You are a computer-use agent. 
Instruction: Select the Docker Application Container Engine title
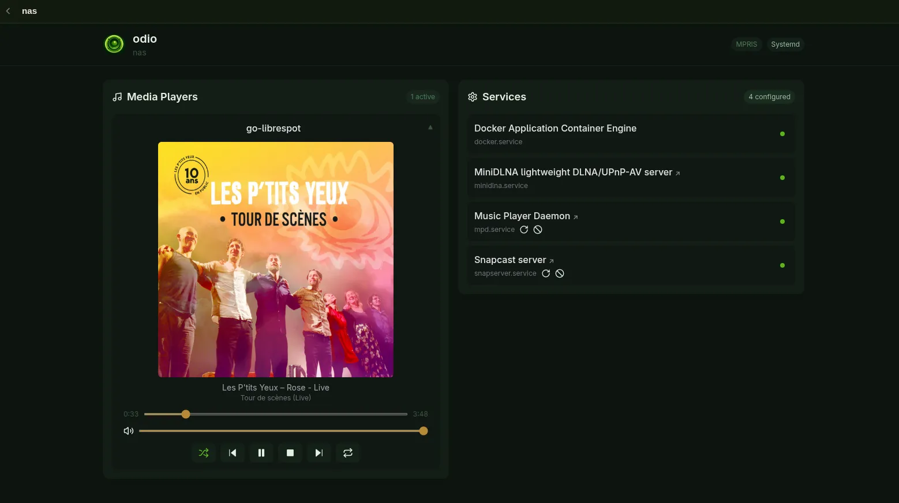pos(555,128)
